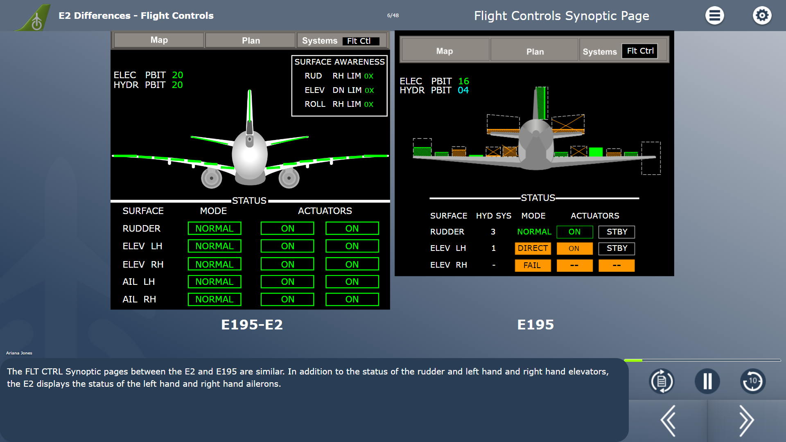Viewport: 786px width, 442px height.
Task: Click AIL LH NORMAL mode box
Action: coord(215,282)
